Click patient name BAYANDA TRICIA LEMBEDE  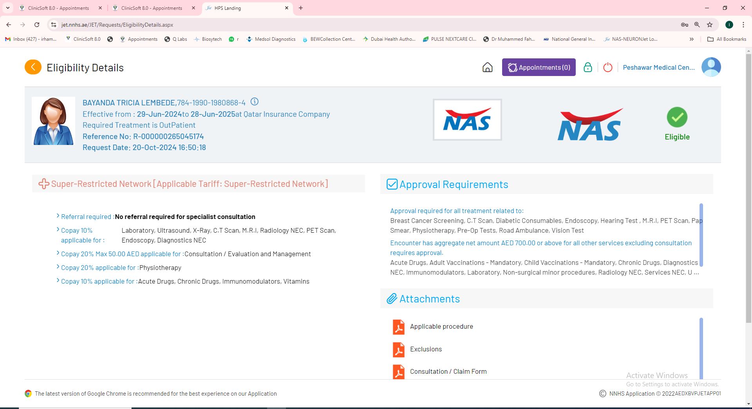[x=129, y=103]
